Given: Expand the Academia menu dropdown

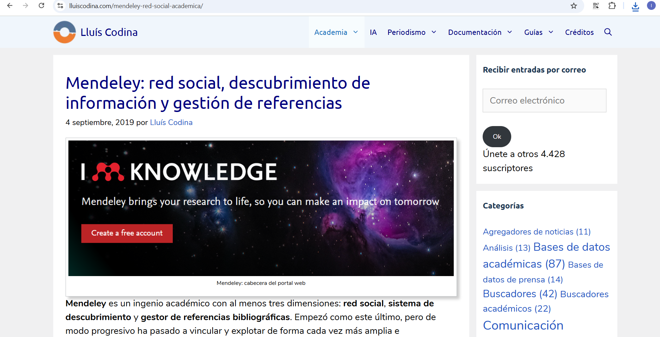Looking at the screenshot, I should pos(356,32).
